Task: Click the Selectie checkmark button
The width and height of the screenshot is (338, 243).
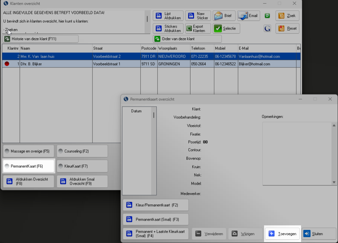Action: (x=226, y=28)
